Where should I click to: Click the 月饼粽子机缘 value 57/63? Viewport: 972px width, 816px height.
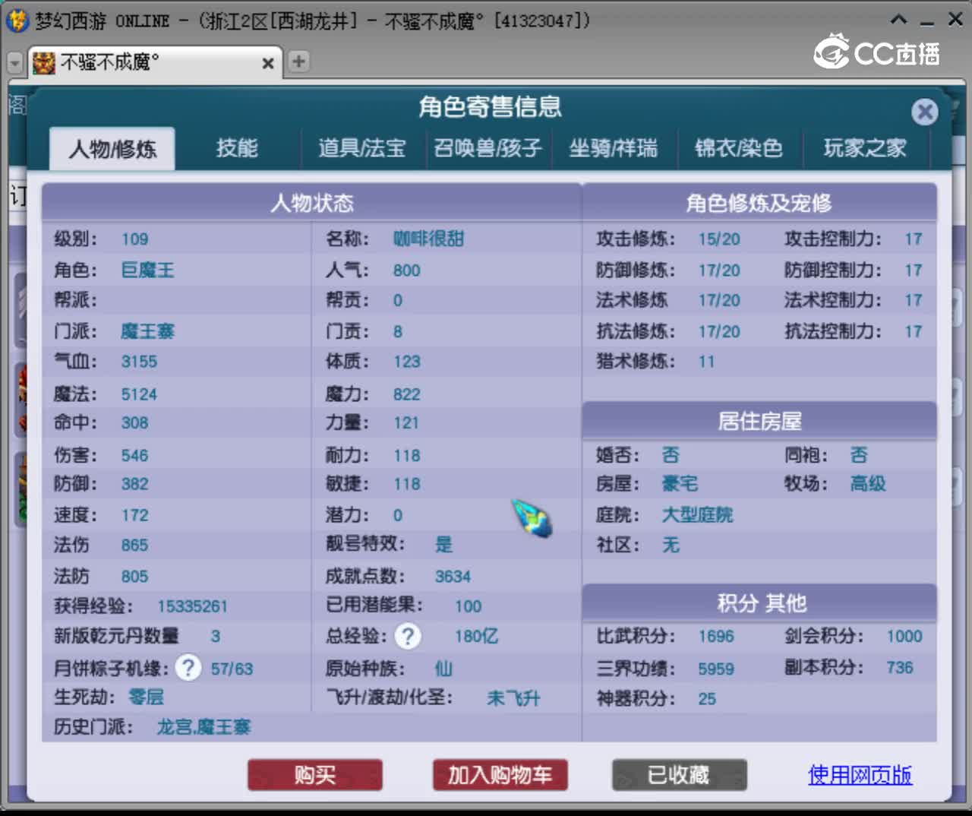(x=232, y=669)
